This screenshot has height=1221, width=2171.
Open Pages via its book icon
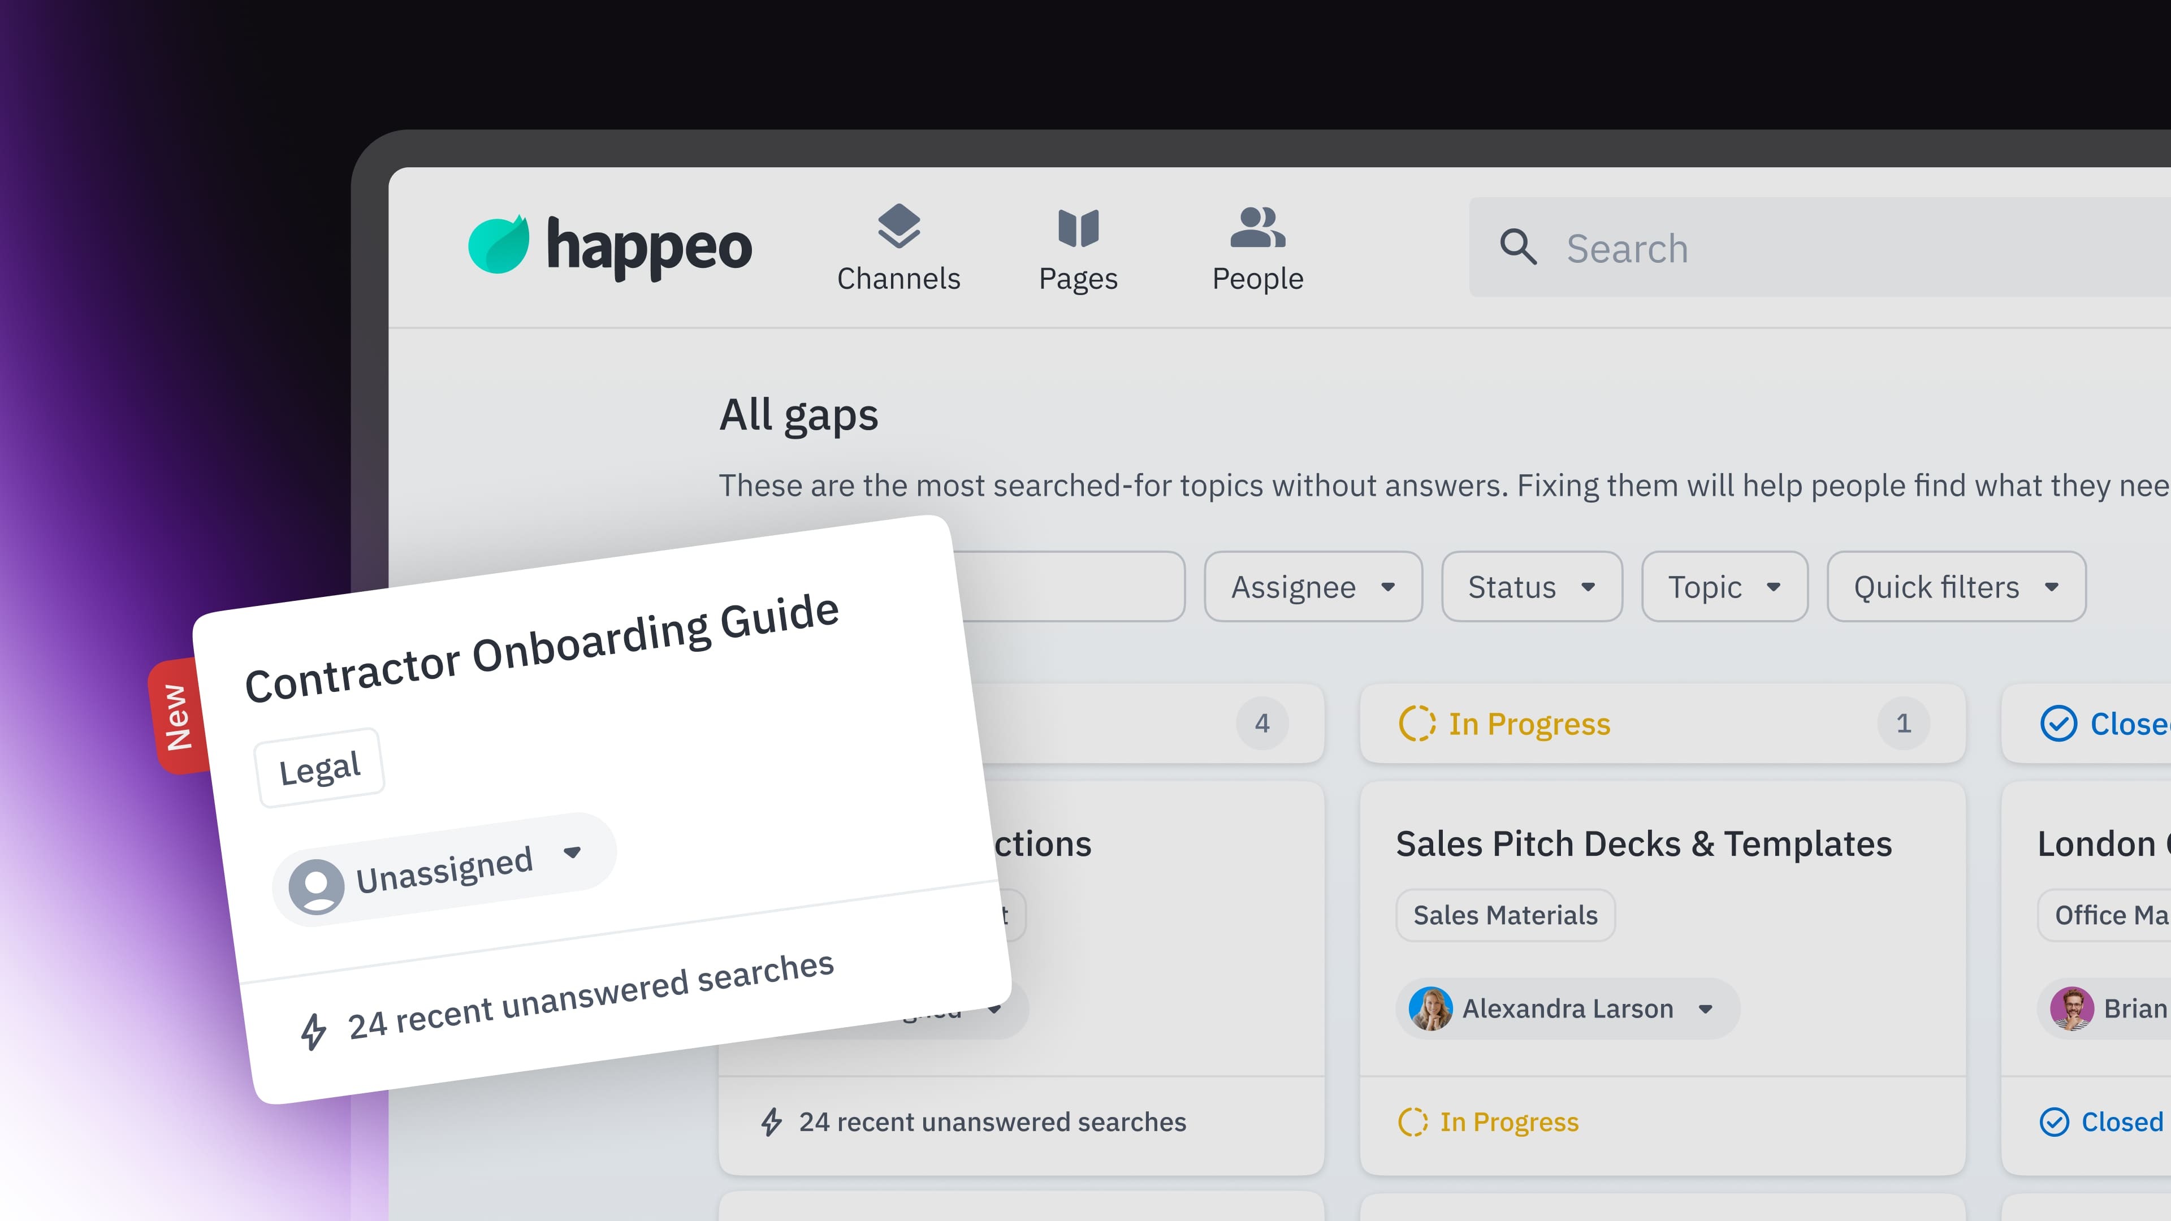point(1078,227)
